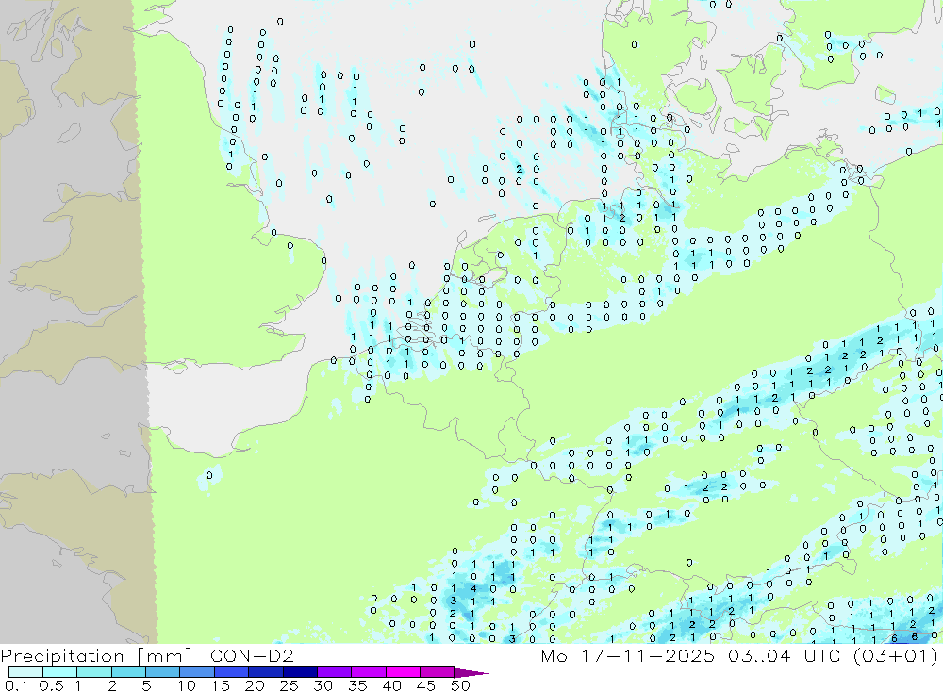Image resolution: width=943 pixels, height=691 pixels.
Task: Pick the 15–20 mm blue legend swatch
Action: 231,672
